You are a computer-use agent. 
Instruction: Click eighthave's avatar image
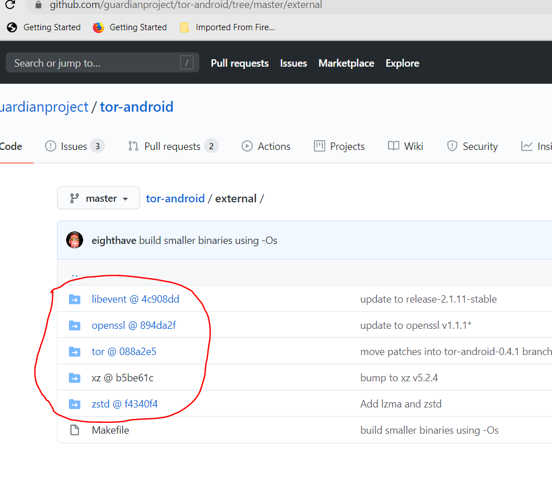(x=75, y=240)
